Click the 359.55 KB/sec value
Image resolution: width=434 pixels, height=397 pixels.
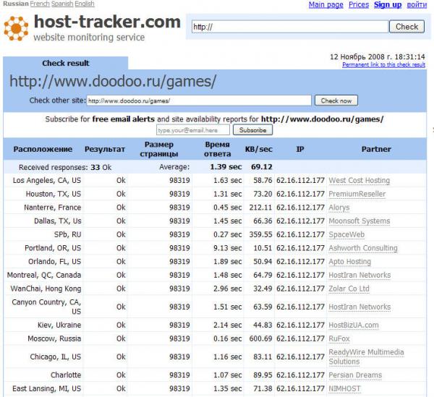coord(260,234)
